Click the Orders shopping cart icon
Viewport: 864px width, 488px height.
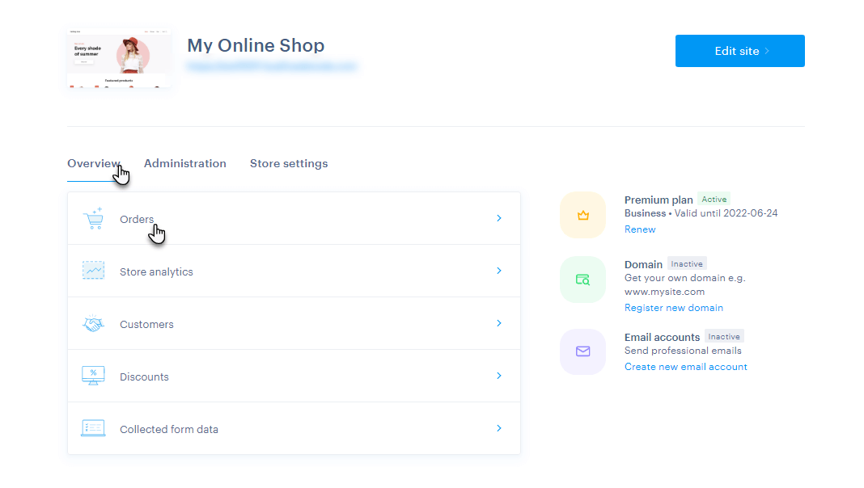point(93,218)
